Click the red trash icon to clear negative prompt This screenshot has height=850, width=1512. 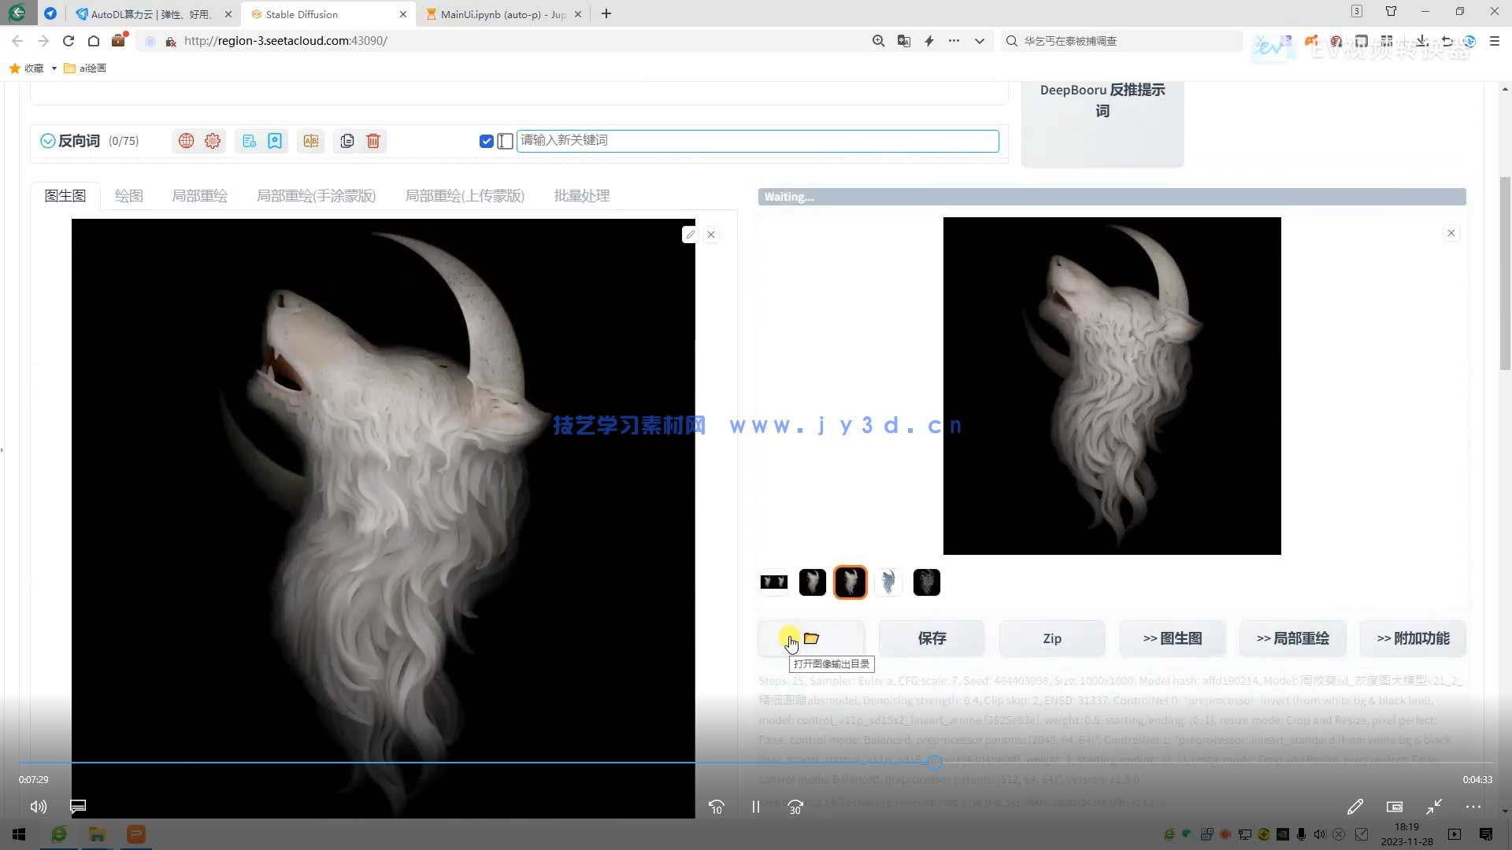pyautogui.click(x=373, y=141)
